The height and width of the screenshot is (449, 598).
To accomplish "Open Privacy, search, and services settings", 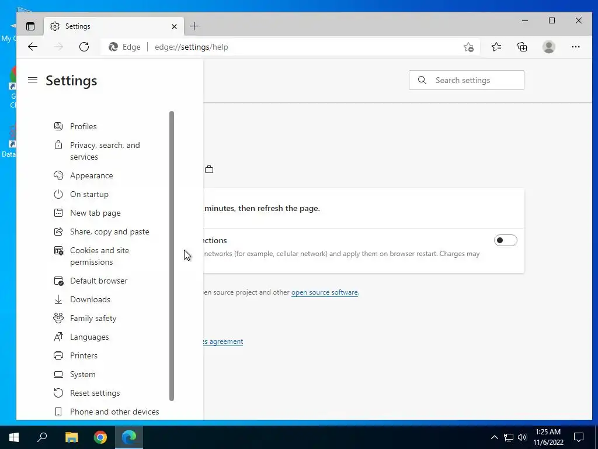I will 105,151.
